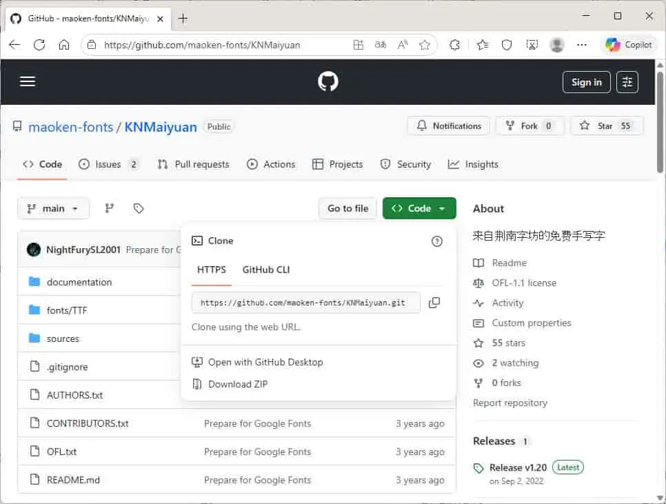This screenshot has width=666, height=504.
Task: Open the Pull requests tab
Action: 193,164
